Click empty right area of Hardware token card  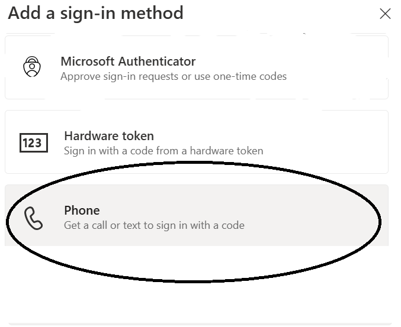(328, 142)
